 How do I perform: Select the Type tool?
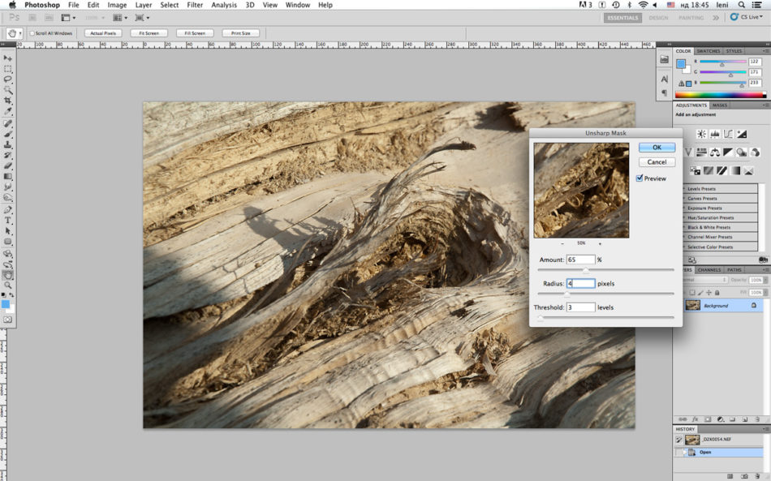pos(8,220)
